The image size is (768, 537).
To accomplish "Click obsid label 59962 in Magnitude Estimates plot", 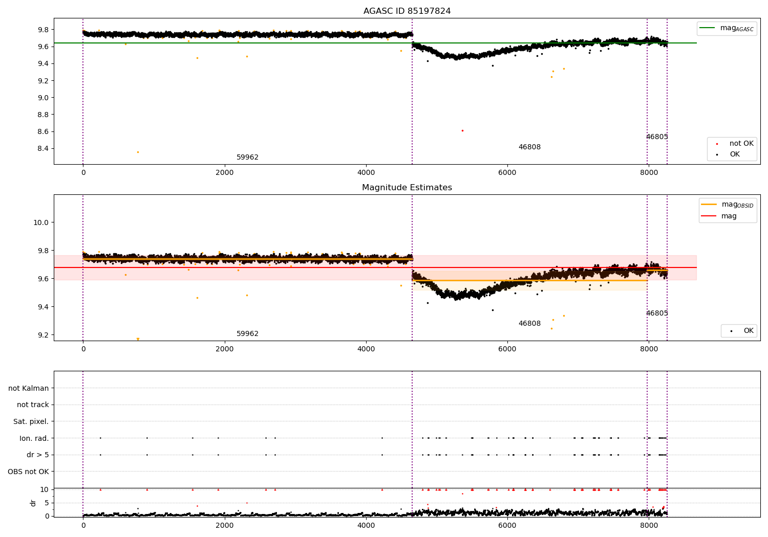I will 247,334.
